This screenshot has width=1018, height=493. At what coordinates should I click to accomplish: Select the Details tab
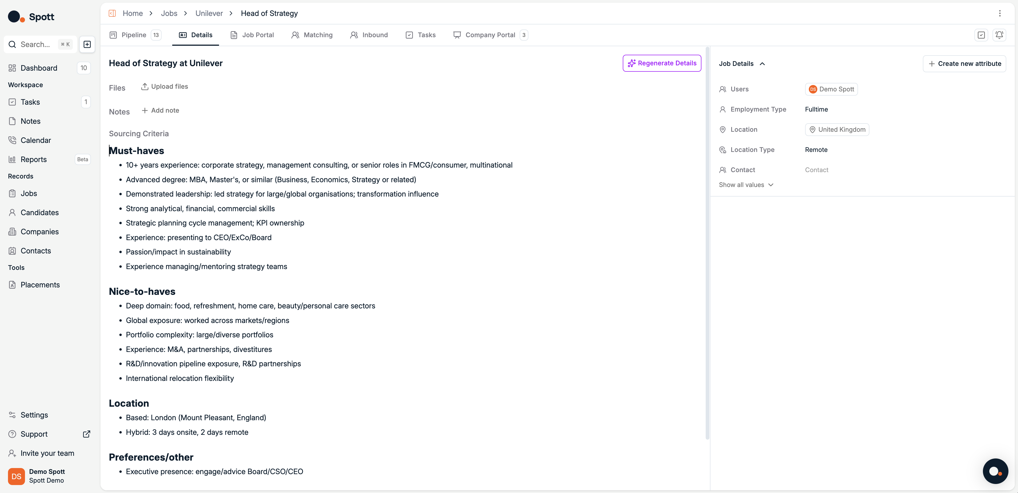[196, 35]
